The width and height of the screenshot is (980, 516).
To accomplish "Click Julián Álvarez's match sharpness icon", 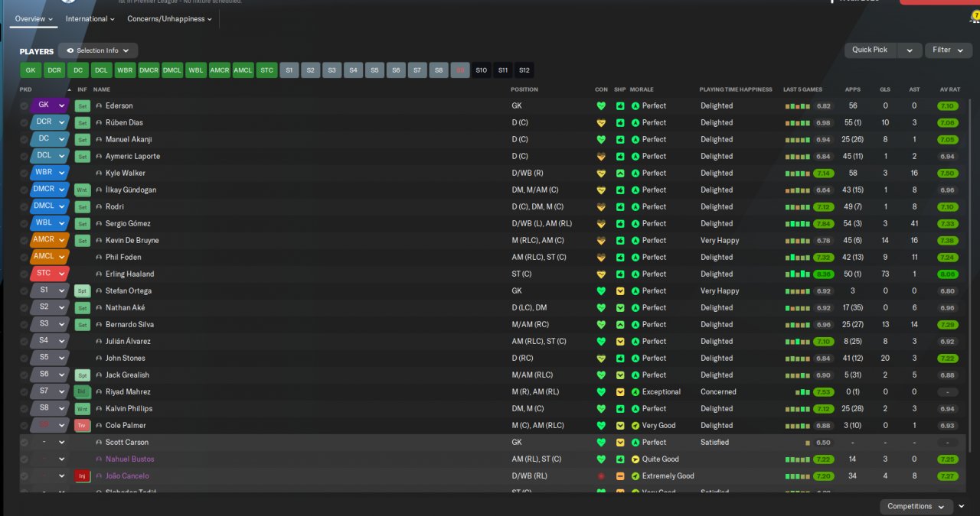I will pos(620,341).
